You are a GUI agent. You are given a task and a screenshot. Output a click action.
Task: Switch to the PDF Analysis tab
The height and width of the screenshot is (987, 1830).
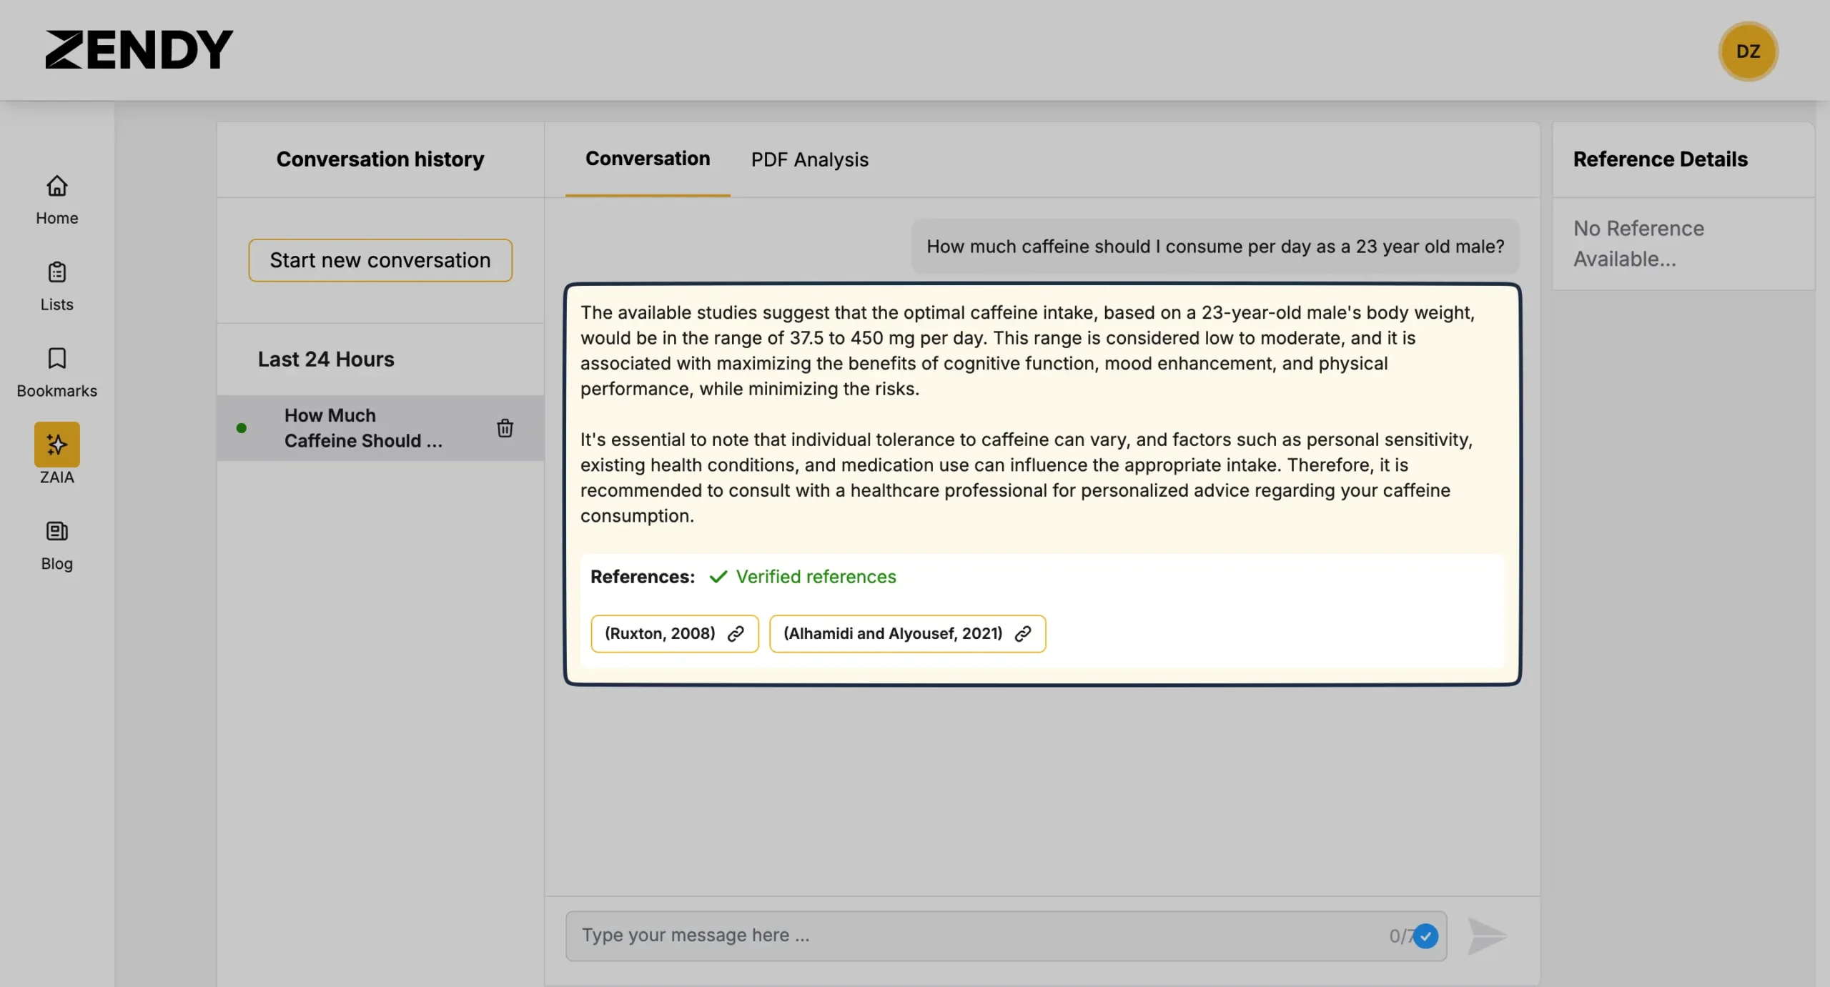(809, 159)
